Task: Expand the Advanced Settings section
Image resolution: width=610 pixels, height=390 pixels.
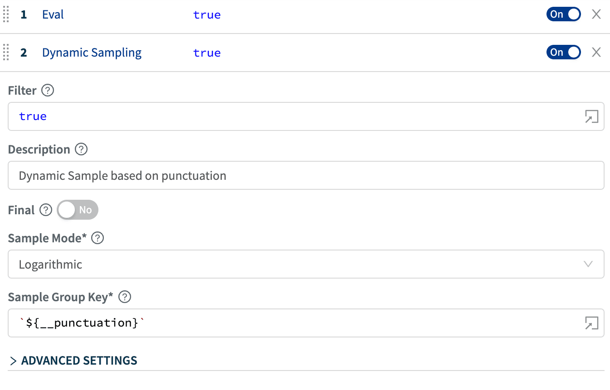Action: click(73, 361)
